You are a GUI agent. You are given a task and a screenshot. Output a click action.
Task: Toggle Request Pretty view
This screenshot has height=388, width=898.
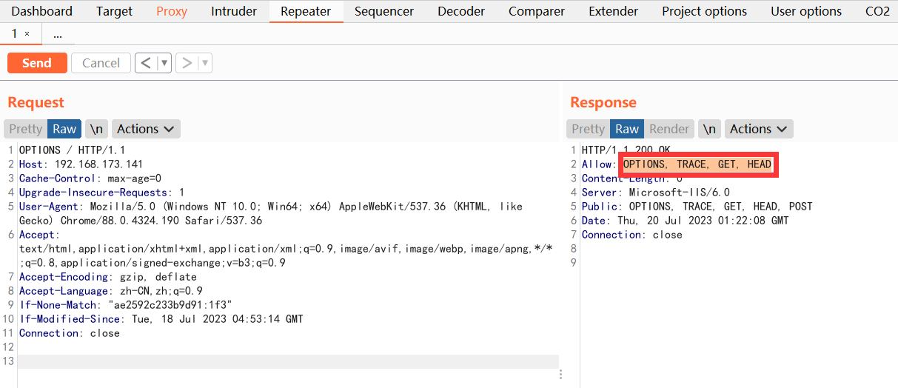coord(26,129)
